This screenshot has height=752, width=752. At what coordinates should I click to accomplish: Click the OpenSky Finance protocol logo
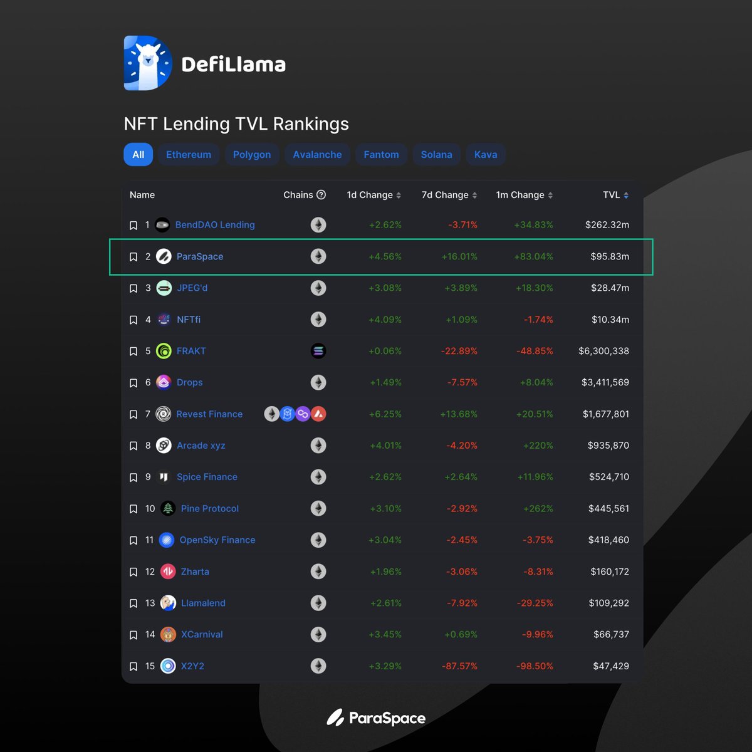coord(167,540)
